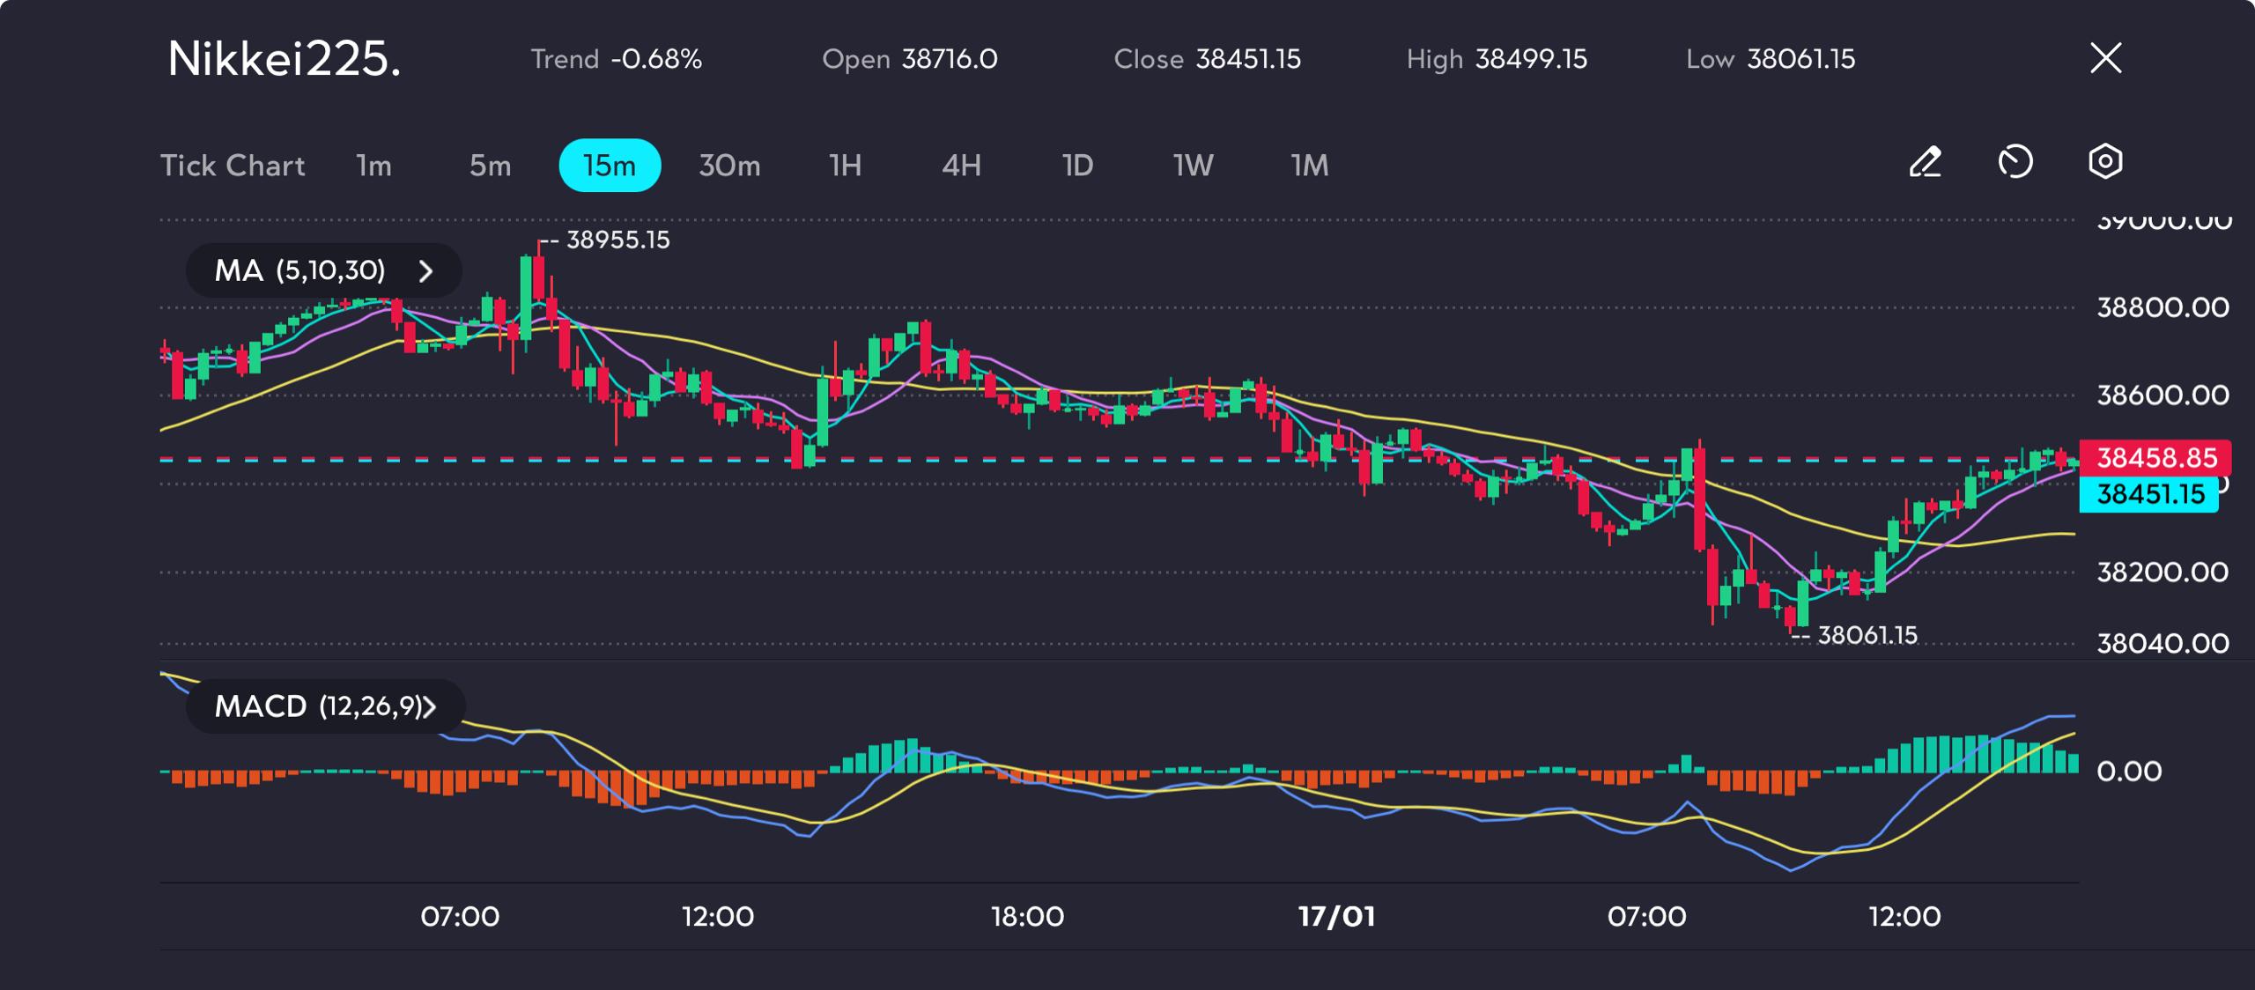Select the 30m timeframe
2255x990 pixels.
point(729,166)
